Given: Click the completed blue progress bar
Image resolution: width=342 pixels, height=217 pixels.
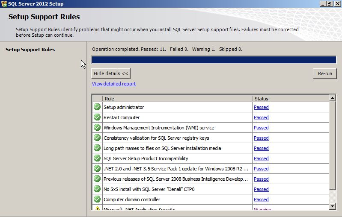Looking at the screenshot, I should pos(214,60).
